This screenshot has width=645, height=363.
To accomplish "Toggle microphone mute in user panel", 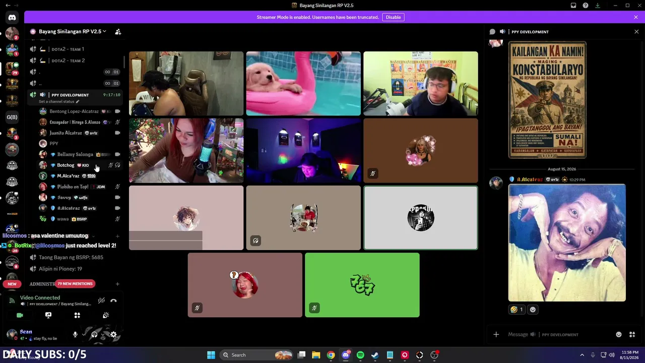I will pos(75,334).
